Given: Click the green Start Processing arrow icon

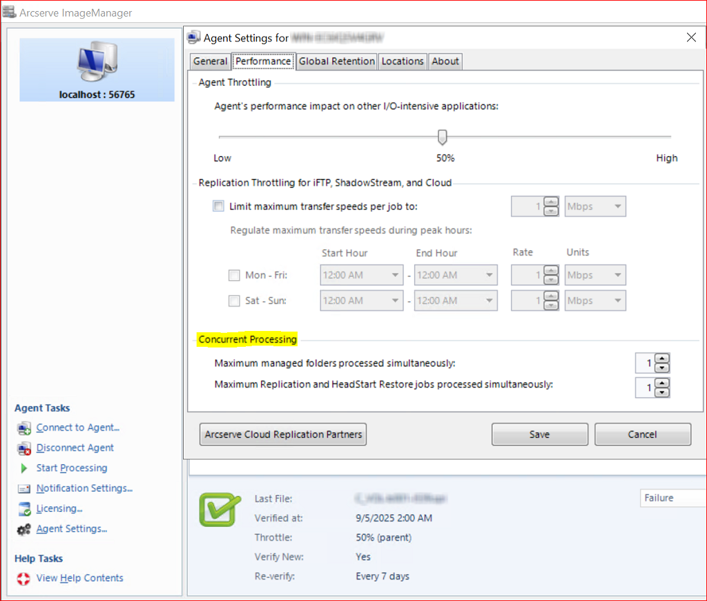Looking at the screenshot, I should pyautogui.click(x=24, y=468).
